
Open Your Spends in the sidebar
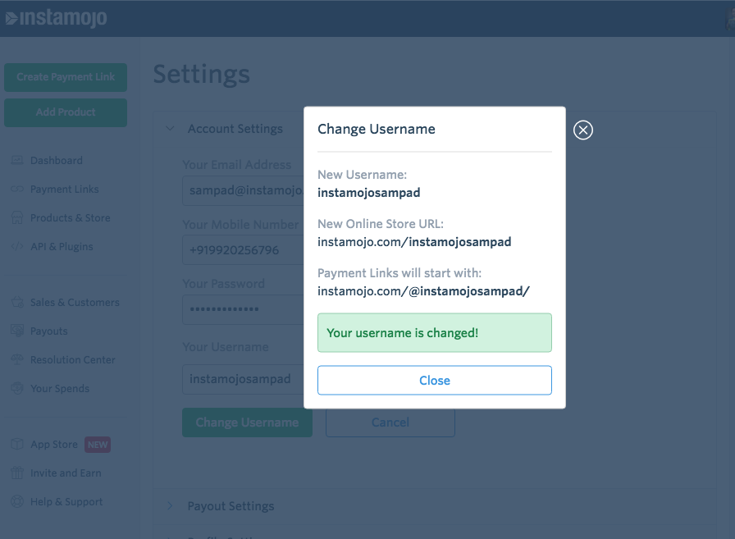pos(60,389)
